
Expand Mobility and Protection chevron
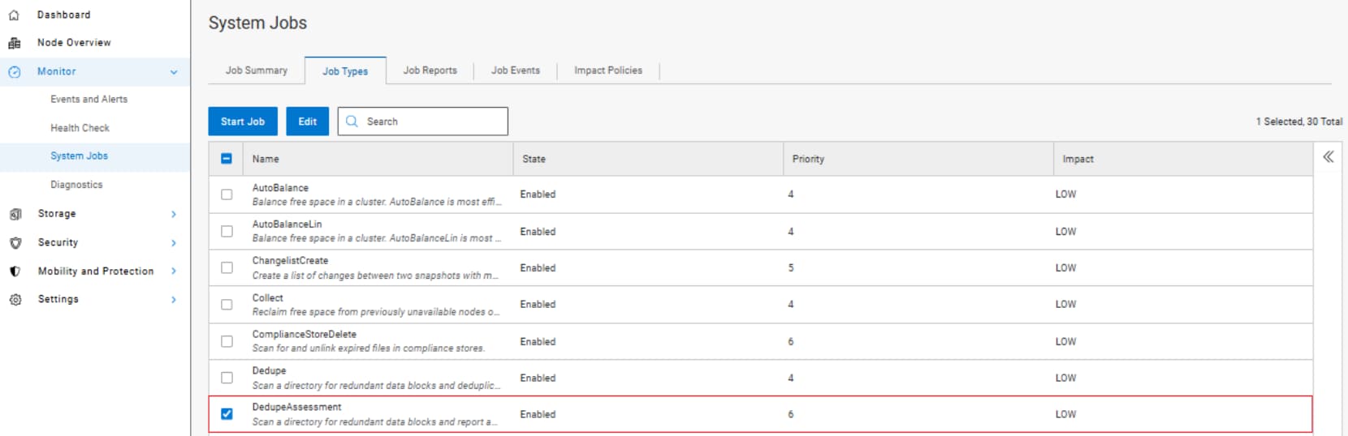pyautogui.click(x=174, y=271)
